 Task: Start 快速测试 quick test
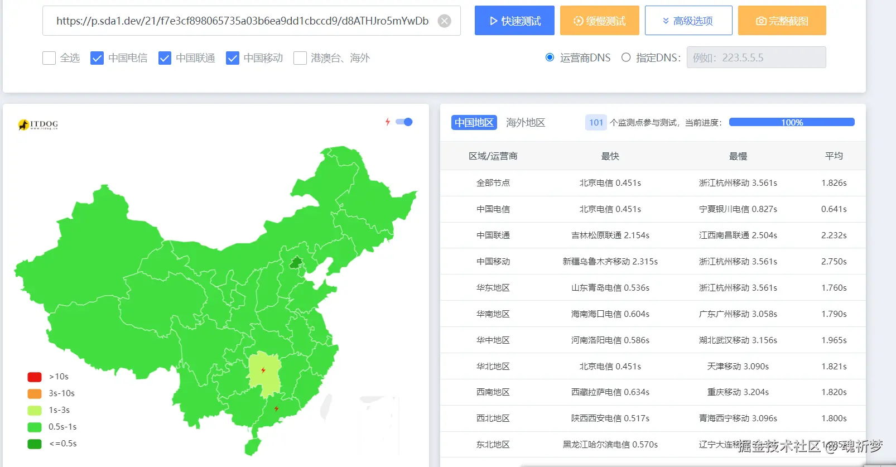pyautogui.click(x=514, y=21)
